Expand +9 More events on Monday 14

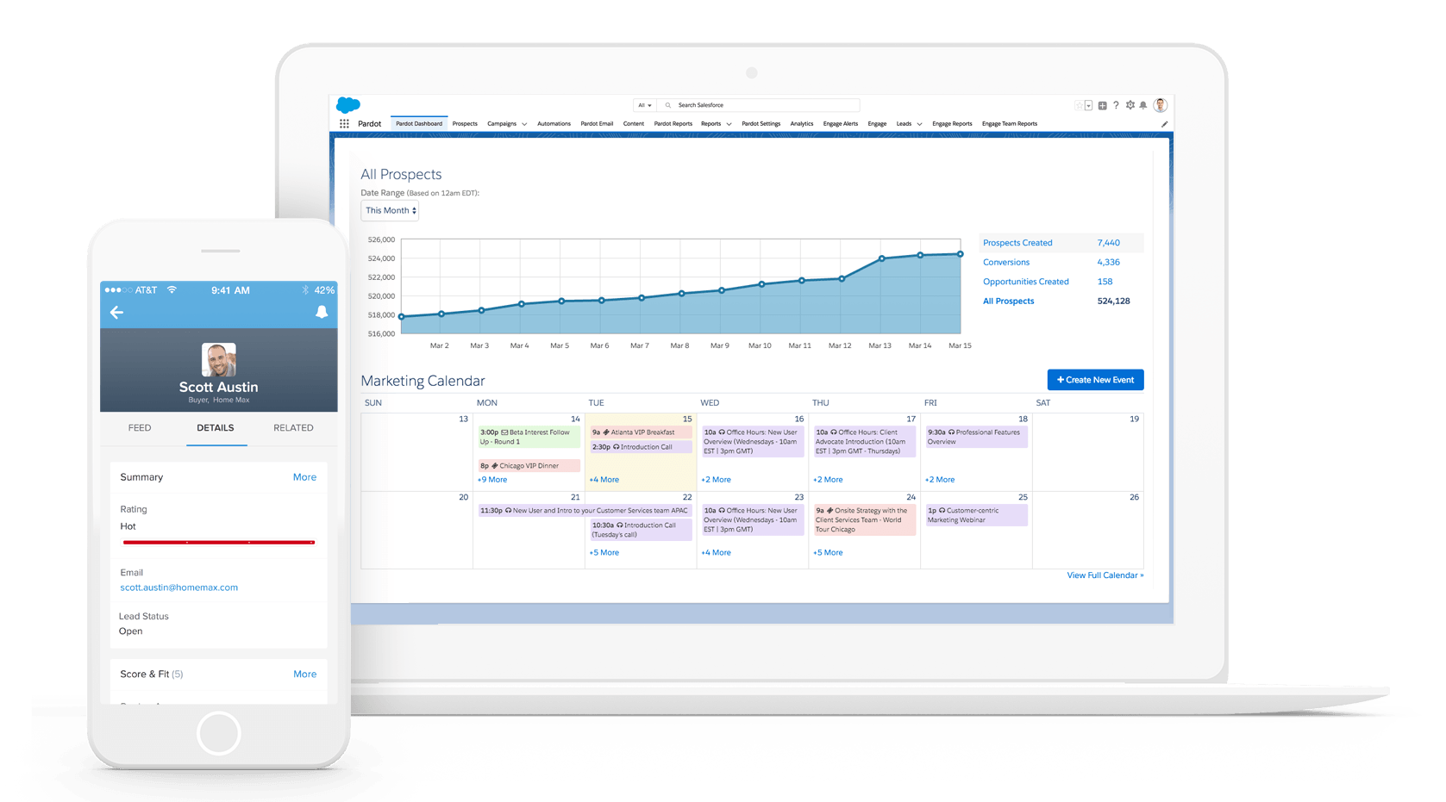[492, 480]
